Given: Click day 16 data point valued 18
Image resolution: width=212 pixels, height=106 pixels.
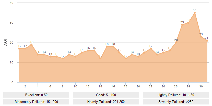Looking at the screenshot, I should [113, 47].
